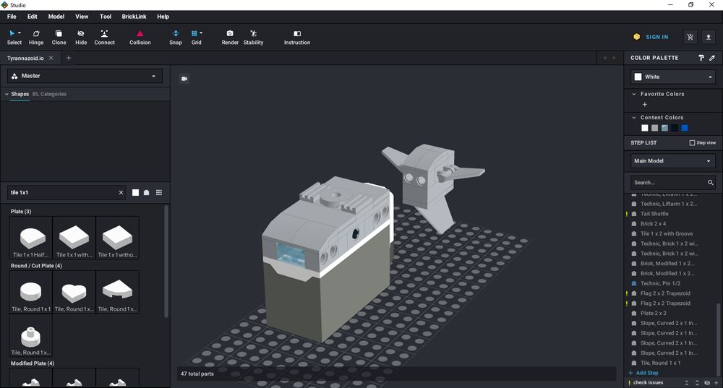Open the Instruction maker
Viewport: 723px width, 388px height.
pos(296,37)
